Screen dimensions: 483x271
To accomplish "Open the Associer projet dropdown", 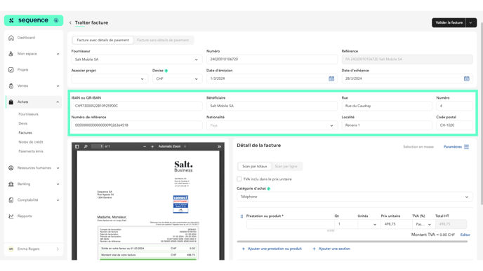I will pyautogui.click(x=110, y=78).
